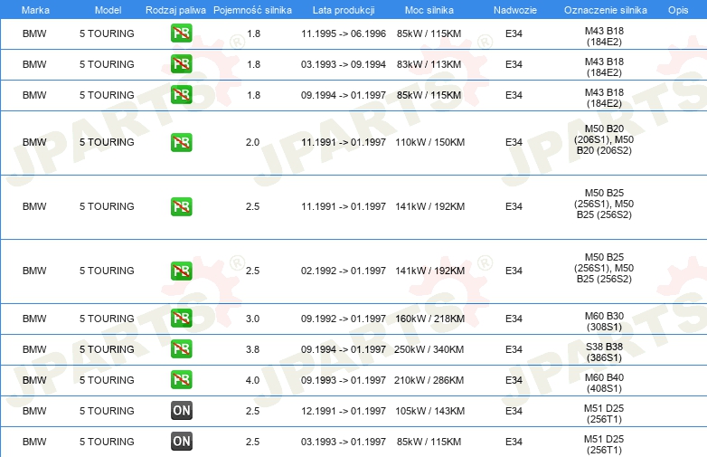Select power value 110kW / 150KM
The image size is (707, 457).
coord(430,142)
